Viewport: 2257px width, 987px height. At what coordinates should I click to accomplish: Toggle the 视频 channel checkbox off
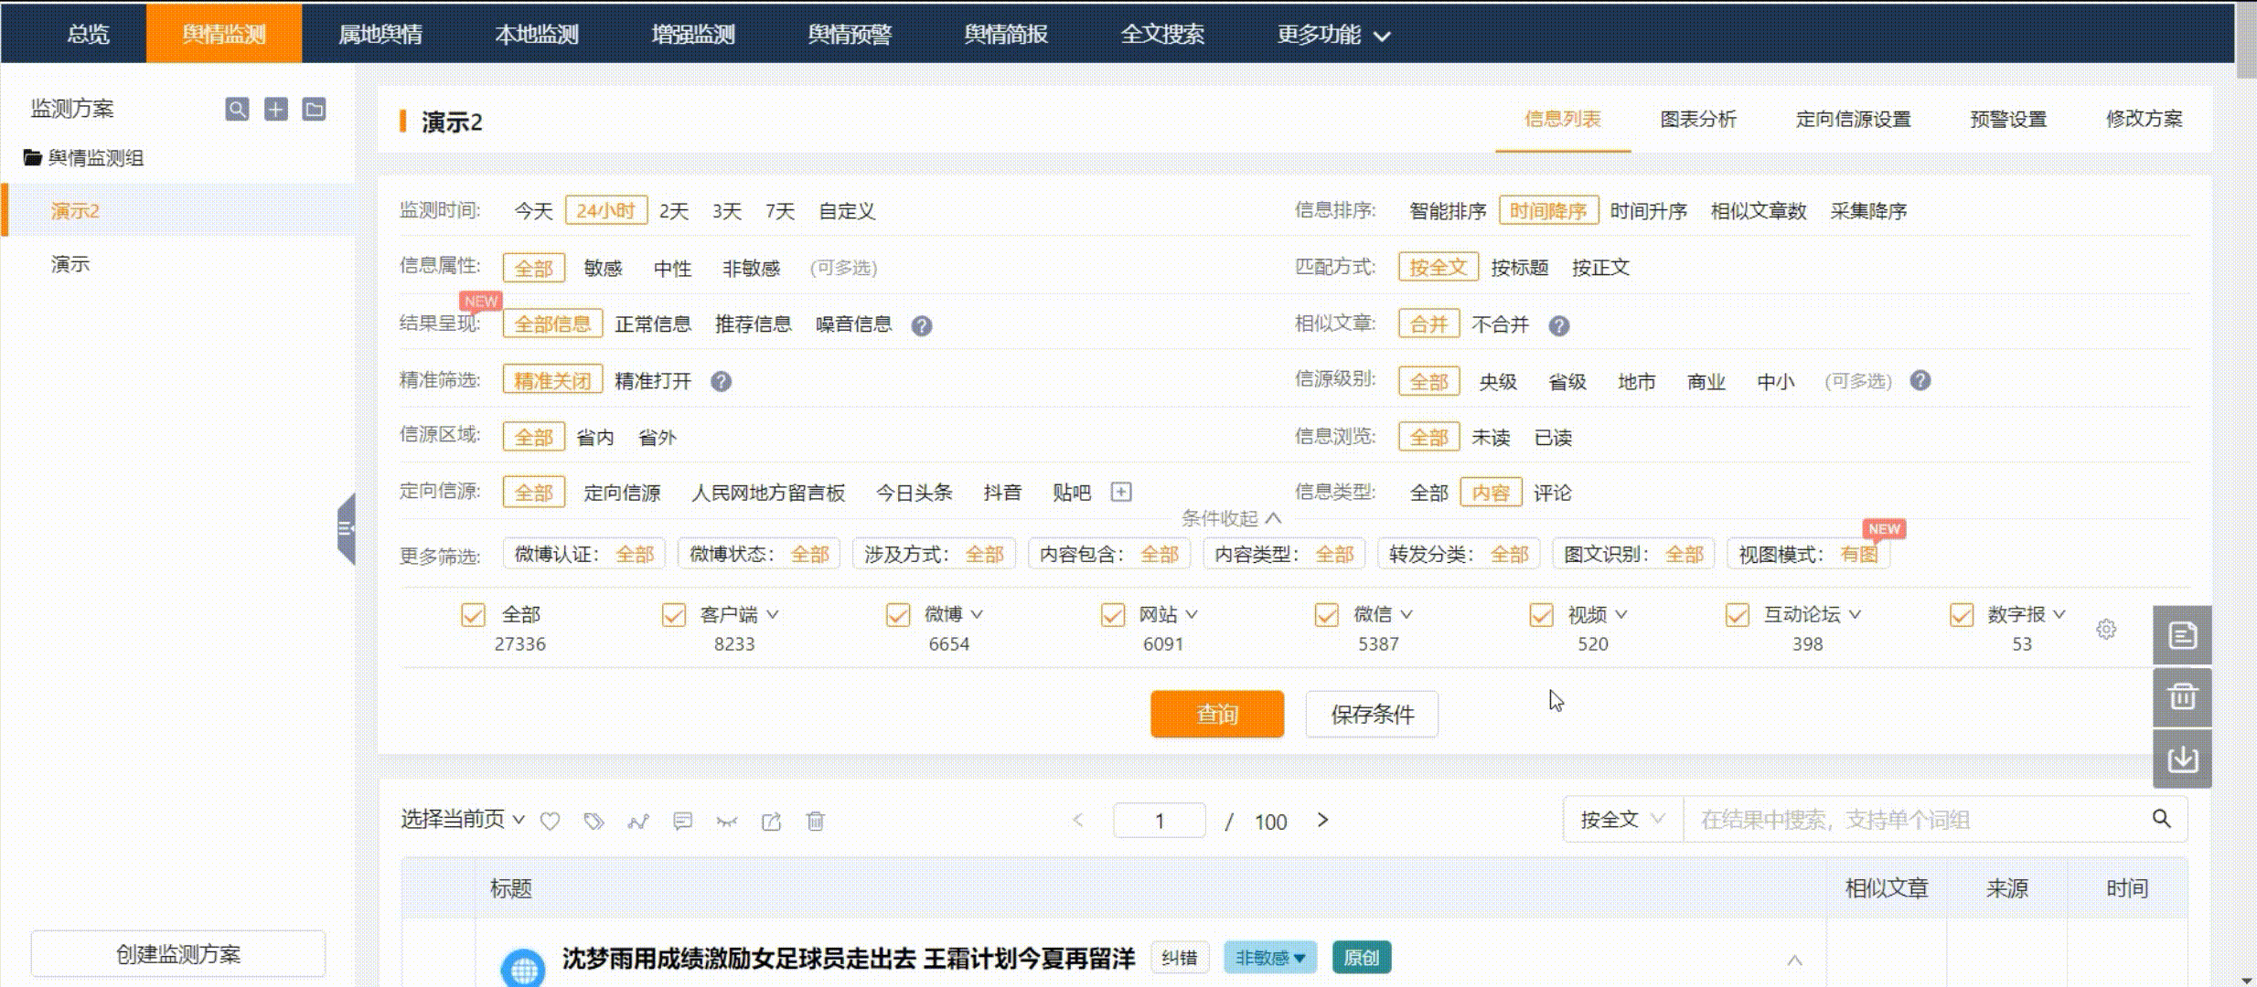(x=1540, y=615)
